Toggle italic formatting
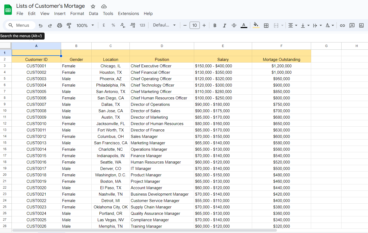The width and height of the screenshot is (368, 233). pos(224,25)
